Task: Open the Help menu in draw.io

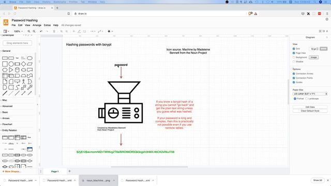Action: click(x=55, y=25)
